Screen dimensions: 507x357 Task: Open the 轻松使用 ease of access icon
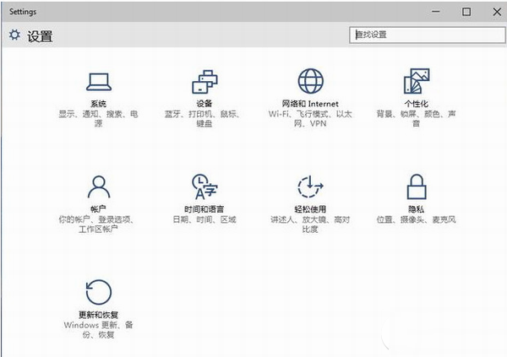[310, 187]
